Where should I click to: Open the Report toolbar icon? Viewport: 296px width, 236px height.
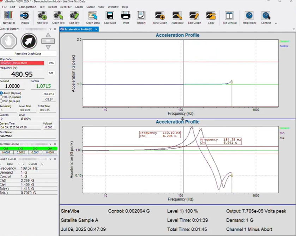point(141,18)
